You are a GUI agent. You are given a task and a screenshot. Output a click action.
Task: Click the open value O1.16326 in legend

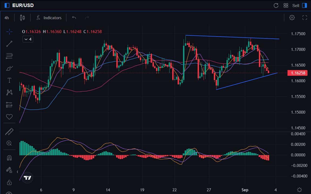coord(32,32)
